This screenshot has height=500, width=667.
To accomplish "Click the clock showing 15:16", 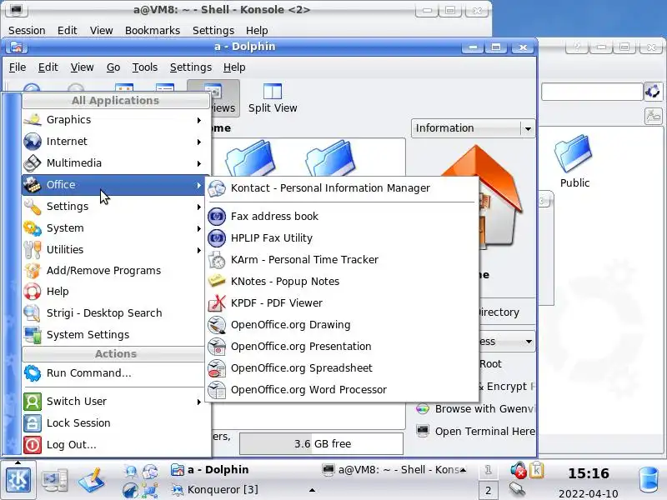I will click(589, 473).
